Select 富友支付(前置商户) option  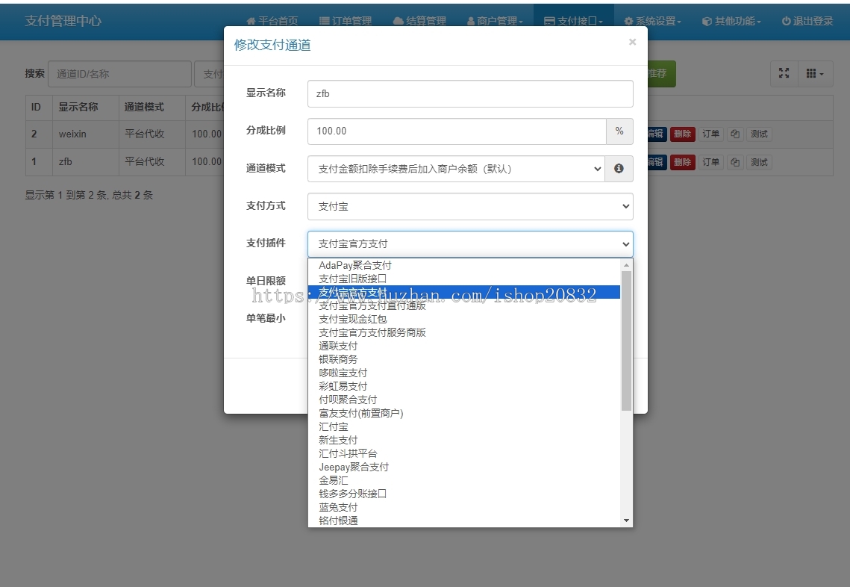(464, 414)
